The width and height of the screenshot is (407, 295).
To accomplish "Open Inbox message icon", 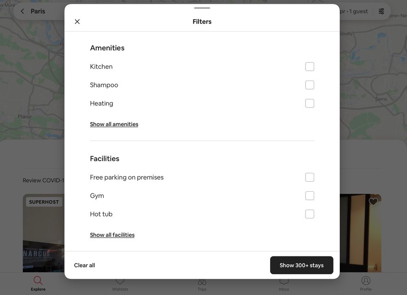I will click(284, 282).
